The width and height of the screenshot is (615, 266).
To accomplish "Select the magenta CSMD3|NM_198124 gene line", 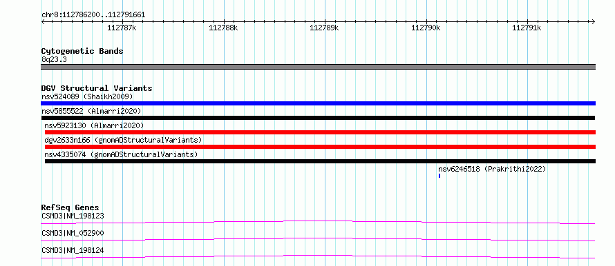I will tap(318, 256).
